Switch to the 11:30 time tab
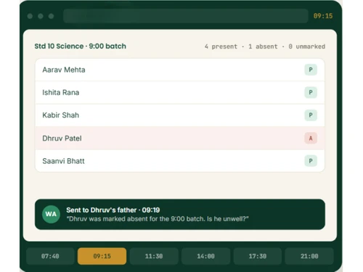The image size is (363, 272). pos(154,256)
